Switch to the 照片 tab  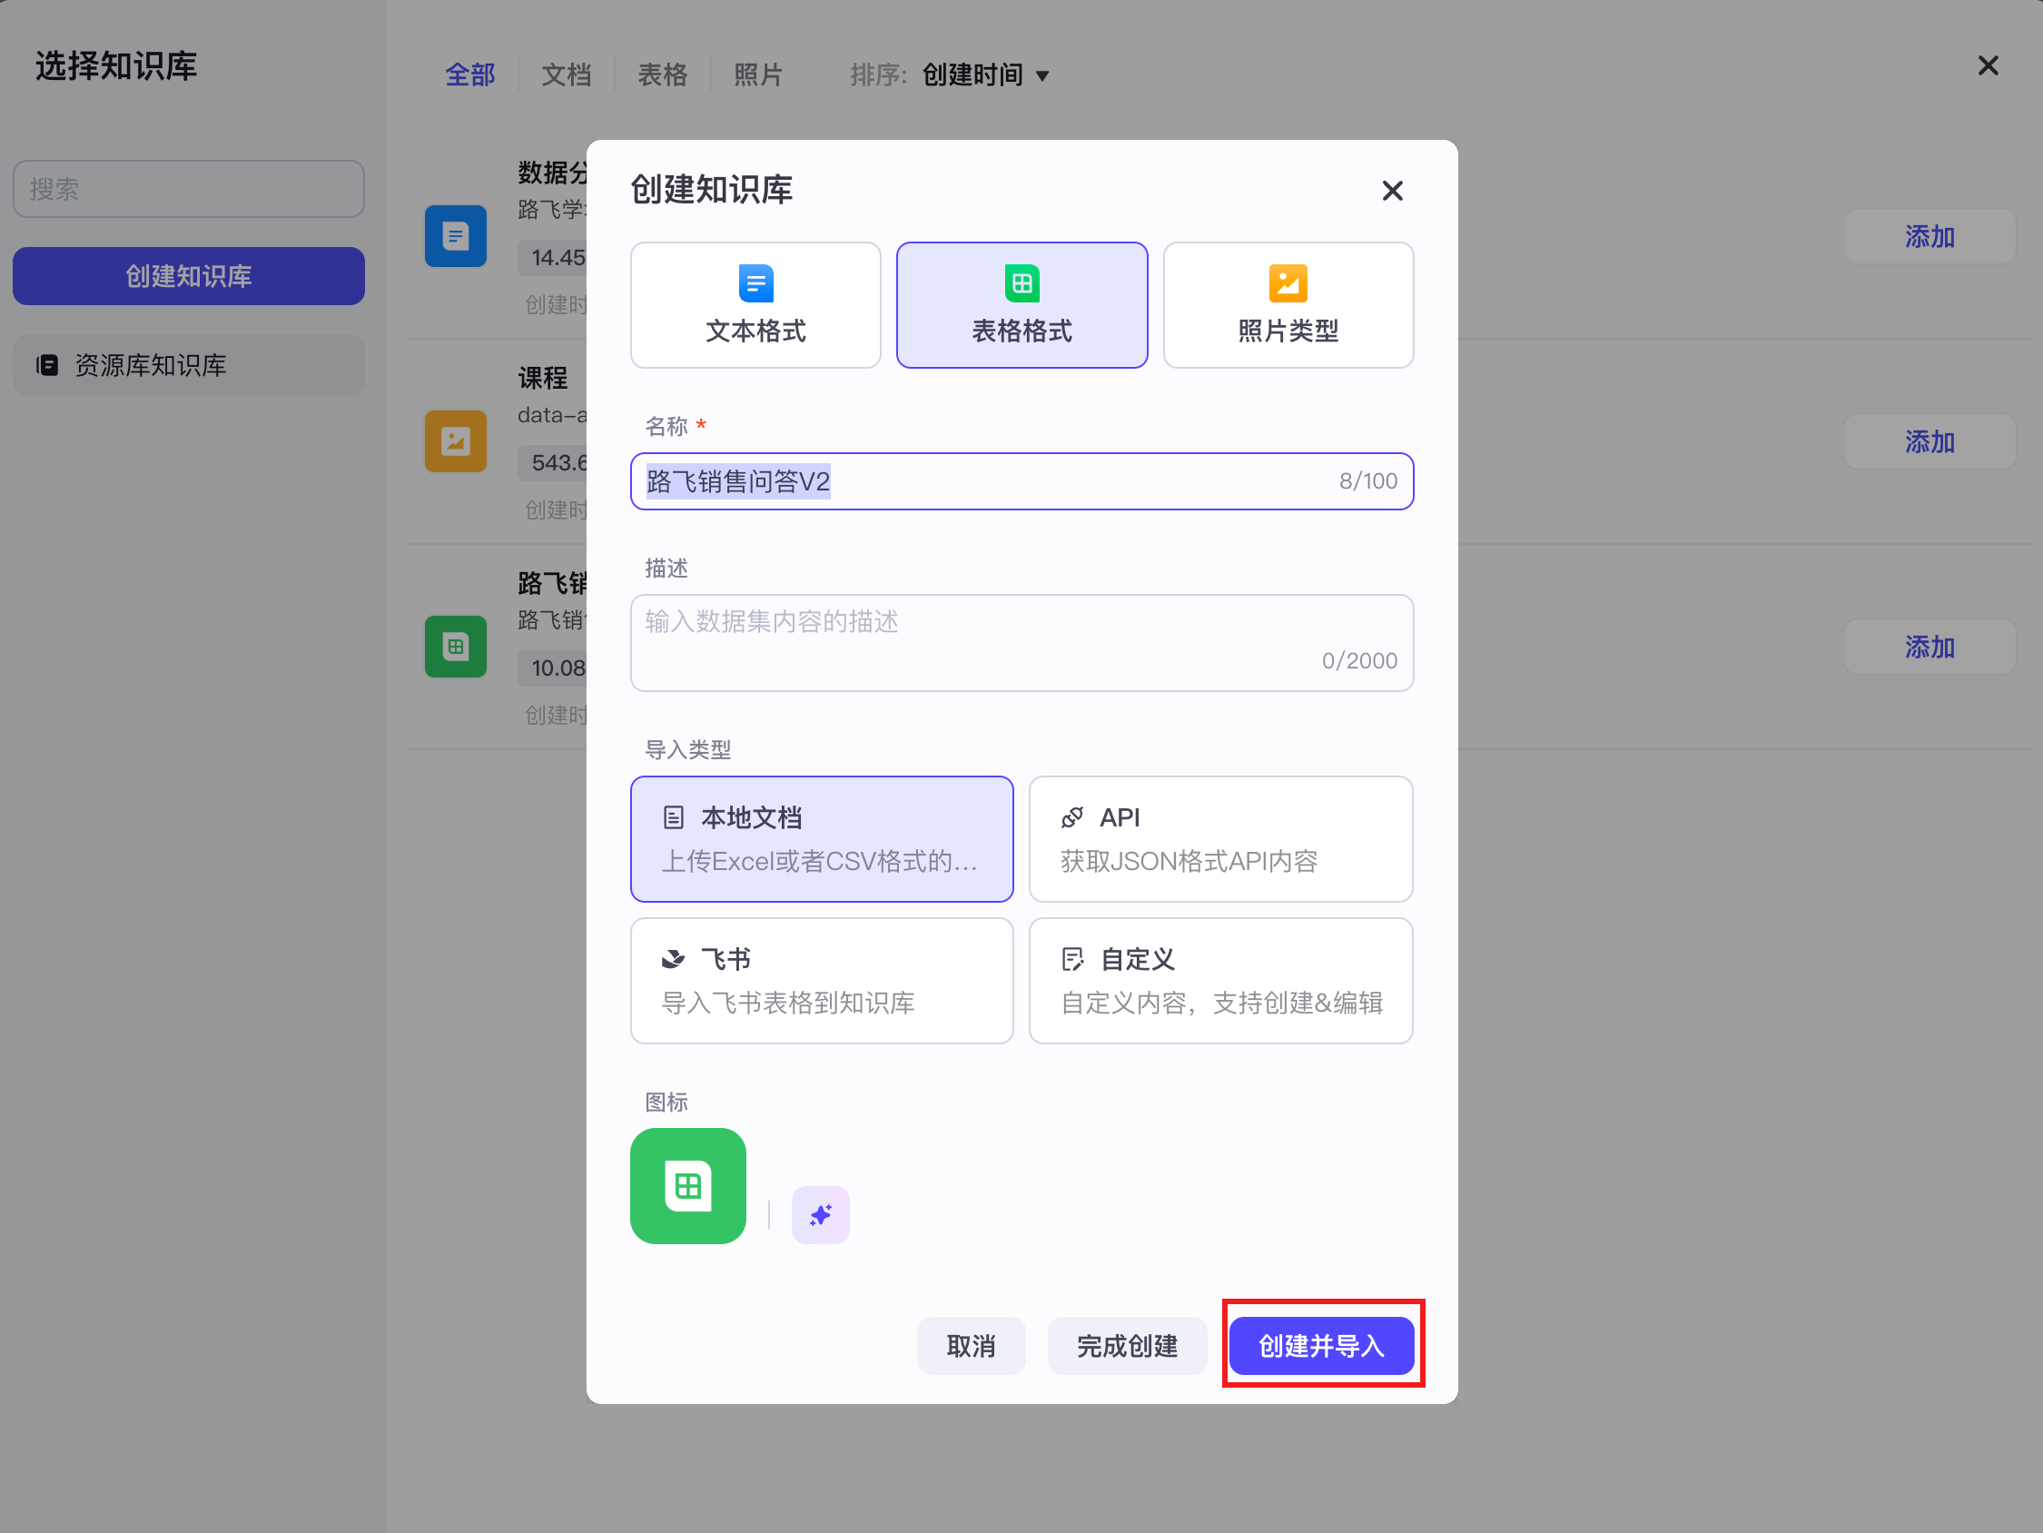coord(758,74)
